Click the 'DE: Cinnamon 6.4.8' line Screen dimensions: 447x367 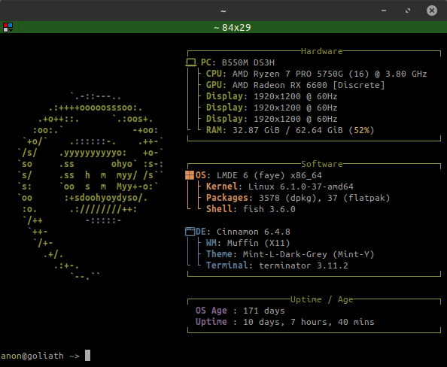pyautogui.click(x=243, y=232)
